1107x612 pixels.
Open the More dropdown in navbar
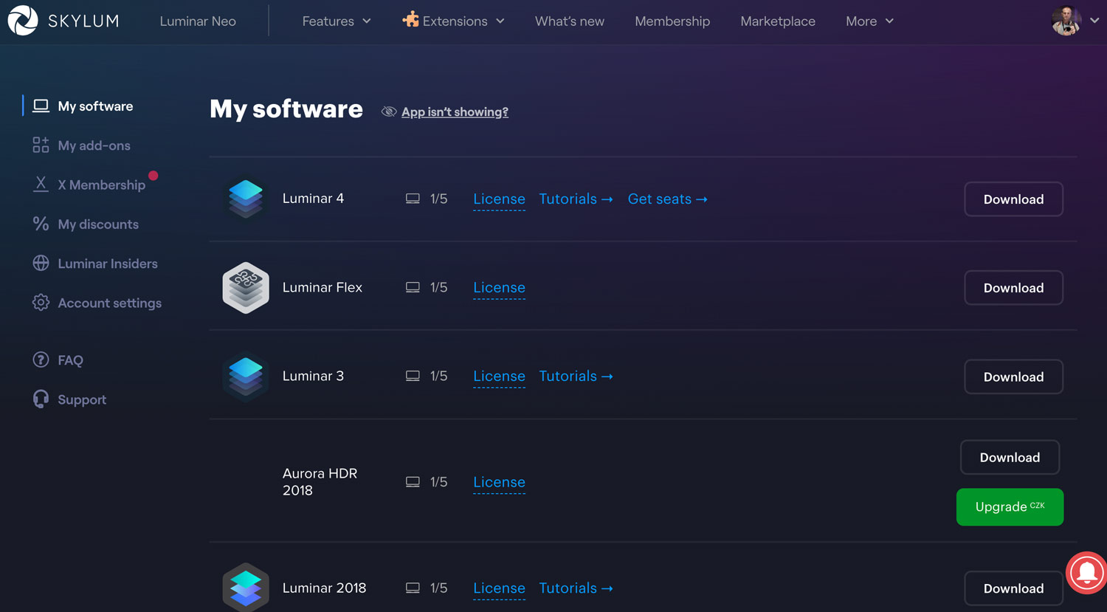tap(869, 21)
